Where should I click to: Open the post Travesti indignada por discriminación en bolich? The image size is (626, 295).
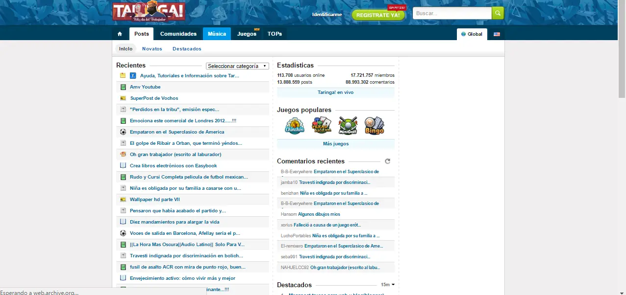pos(186,256)
